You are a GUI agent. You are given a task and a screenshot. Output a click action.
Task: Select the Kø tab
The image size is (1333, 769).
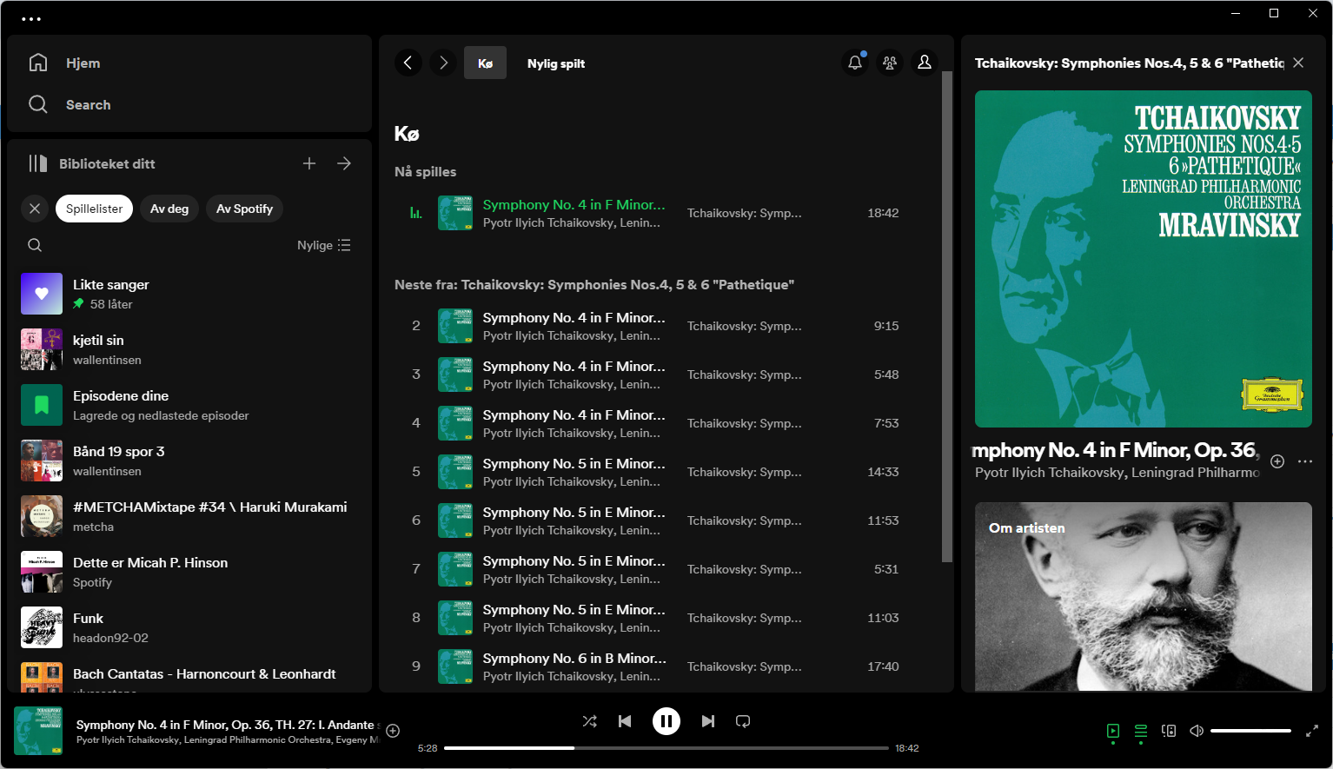[x=485, y=63]
